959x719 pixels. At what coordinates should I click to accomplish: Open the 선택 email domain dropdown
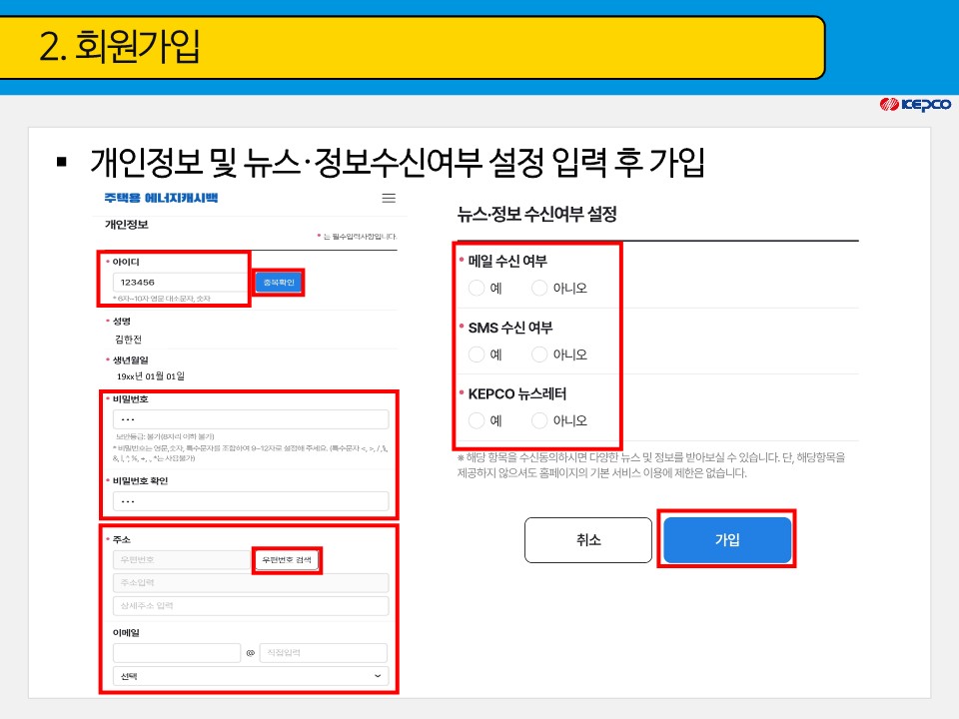coord(250,677)
